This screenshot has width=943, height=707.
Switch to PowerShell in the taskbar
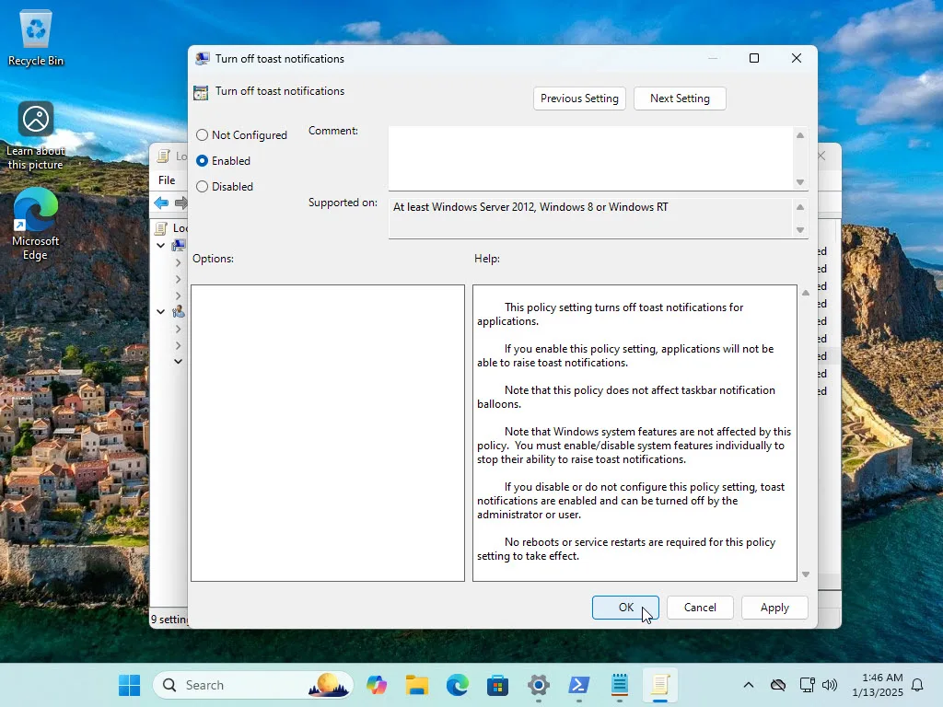click(x=579, y=685)
